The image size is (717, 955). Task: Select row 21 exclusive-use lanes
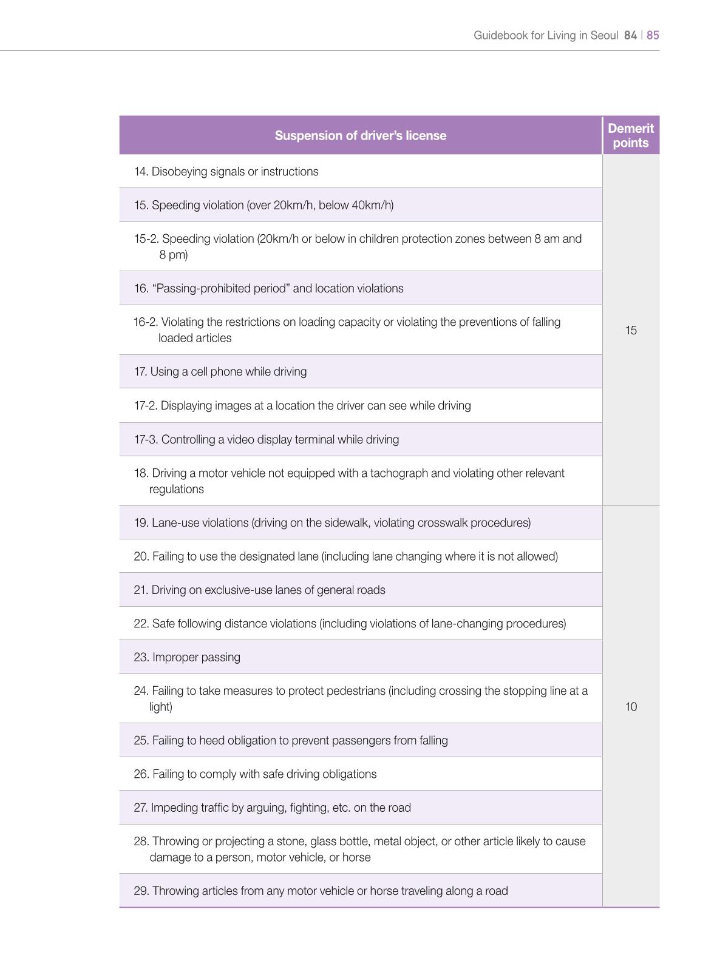tap(361, 590)
